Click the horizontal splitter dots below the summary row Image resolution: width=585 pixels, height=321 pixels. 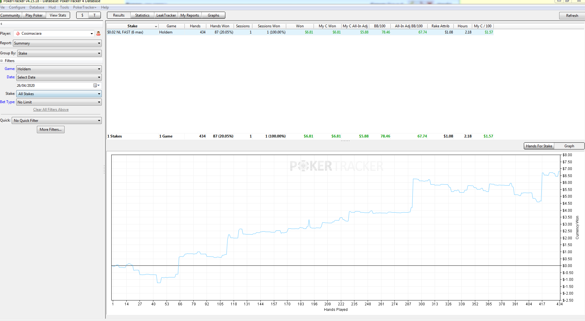click(x=345, y=141)
